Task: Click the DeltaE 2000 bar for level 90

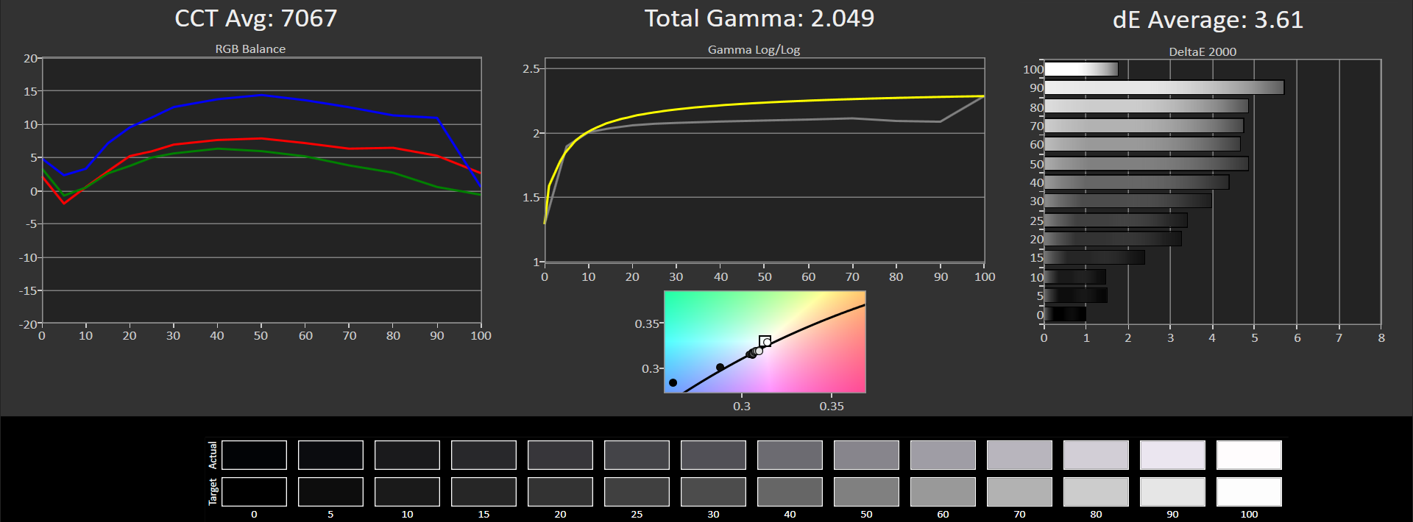Action: click(x=1164, y=87)
